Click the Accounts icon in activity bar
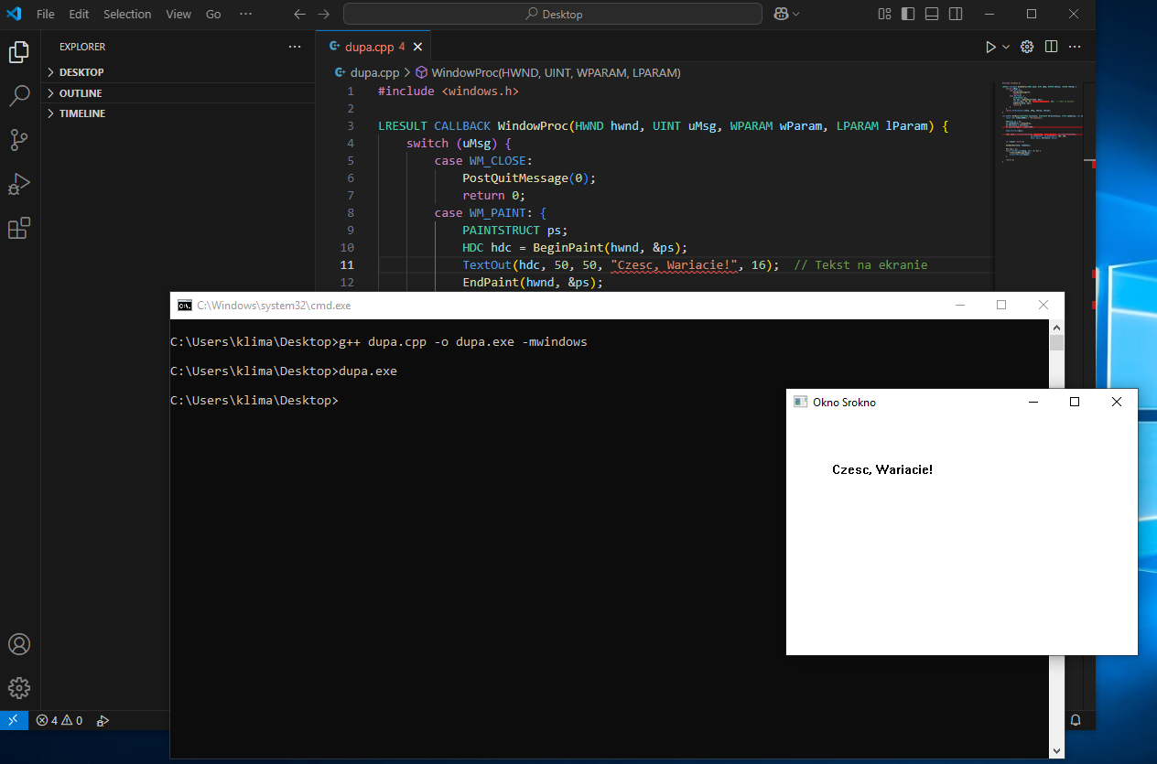The width and height of the screenshot is (1157, 764). 19,644
